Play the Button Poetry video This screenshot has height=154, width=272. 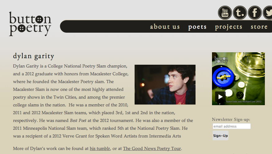tap(220, 97)
